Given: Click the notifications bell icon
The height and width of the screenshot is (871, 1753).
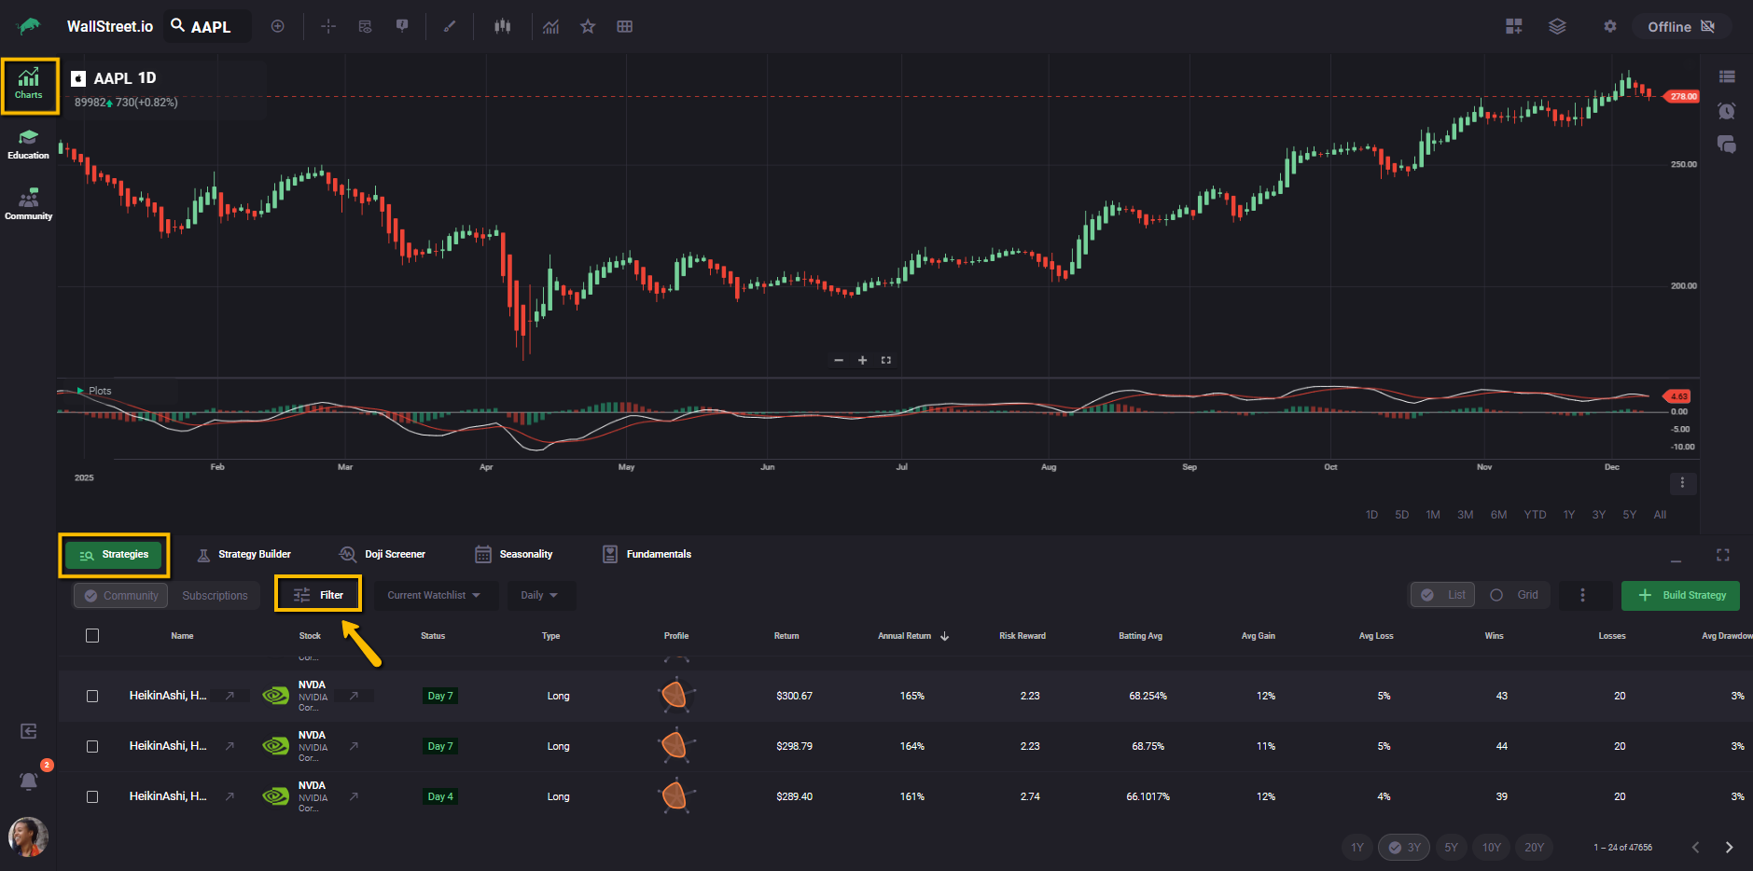Looking at the screenshot, I should point(29,781).
